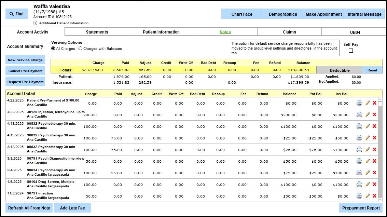The image size is (387, 217).
Task: Edit the 90834 Psychotherapy 45 min. row
Action: pyautogui.click(x=368, y=173)
